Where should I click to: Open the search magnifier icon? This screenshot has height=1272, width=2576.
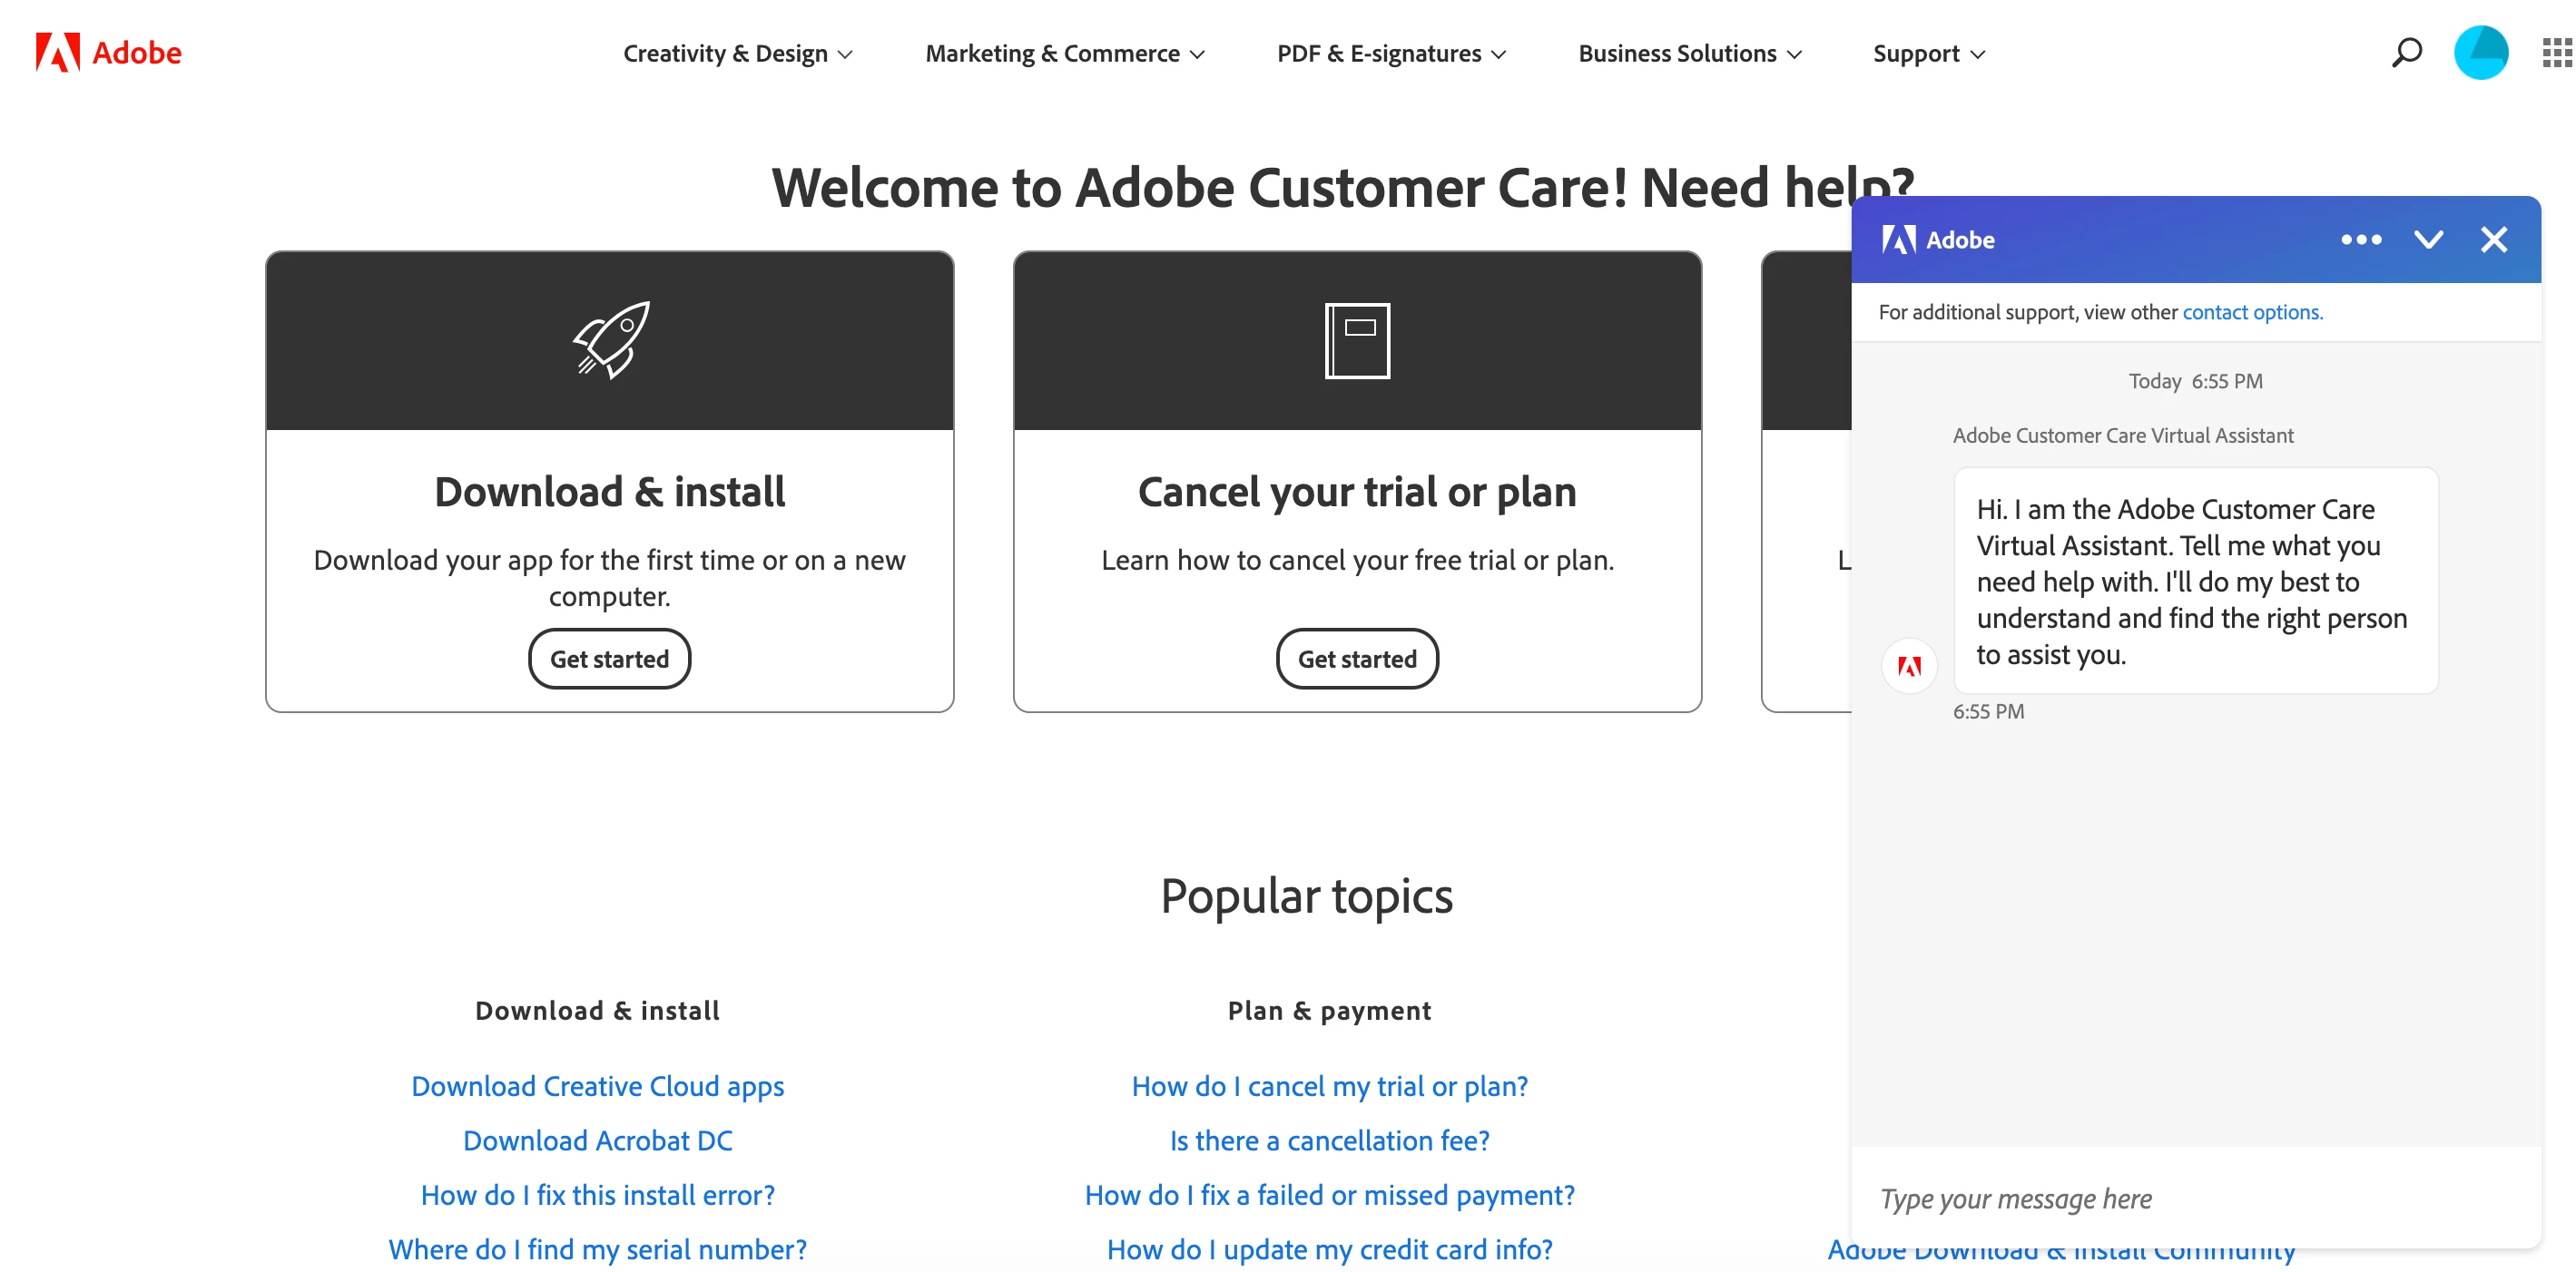click(x=2406, y=52)
